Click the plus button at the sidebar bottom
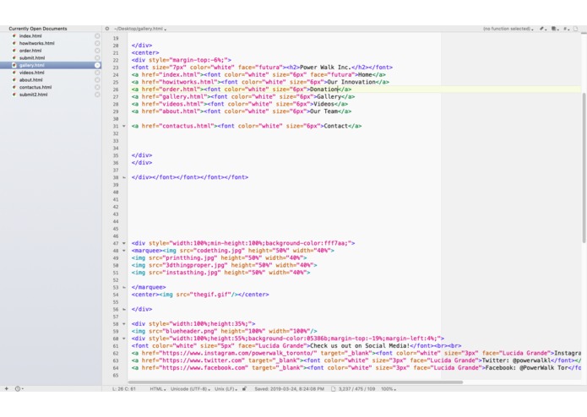 [x=7, y=388]
